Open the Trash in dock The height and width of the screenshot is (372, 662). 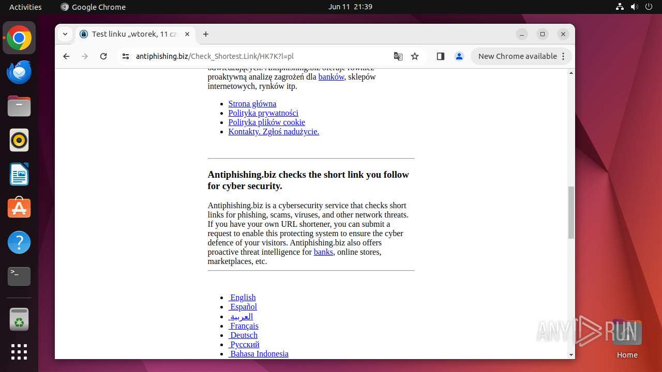click(19, 319)
